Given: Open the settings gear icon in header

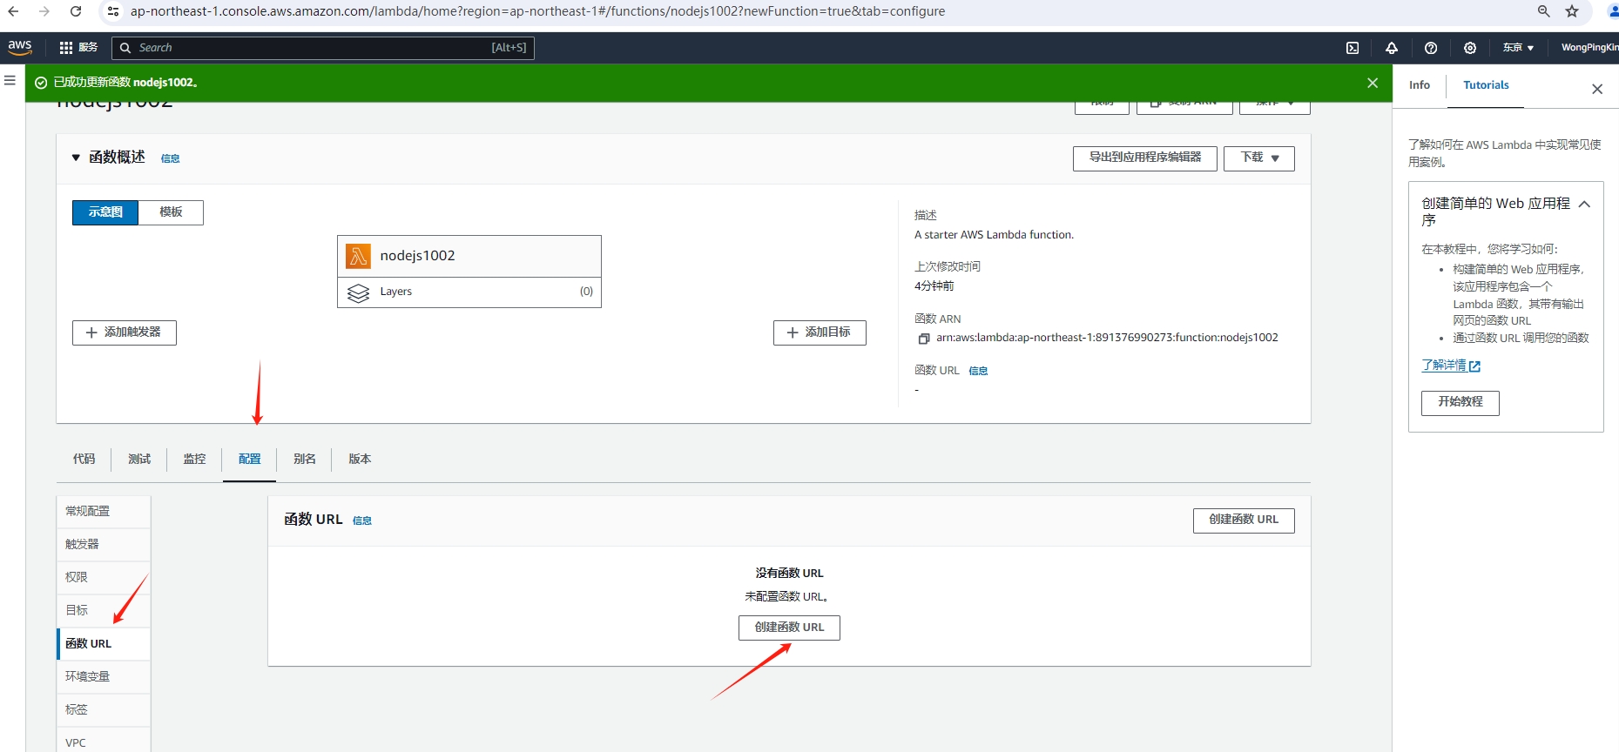Looking at the screenshot, I should point(1470,48).
